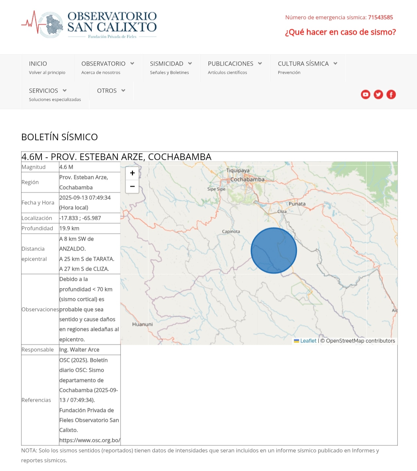Expand the OBSERVATORIO dropdown arrow
The height and width of the screenshot is (471, 417).
pos(132,63)
